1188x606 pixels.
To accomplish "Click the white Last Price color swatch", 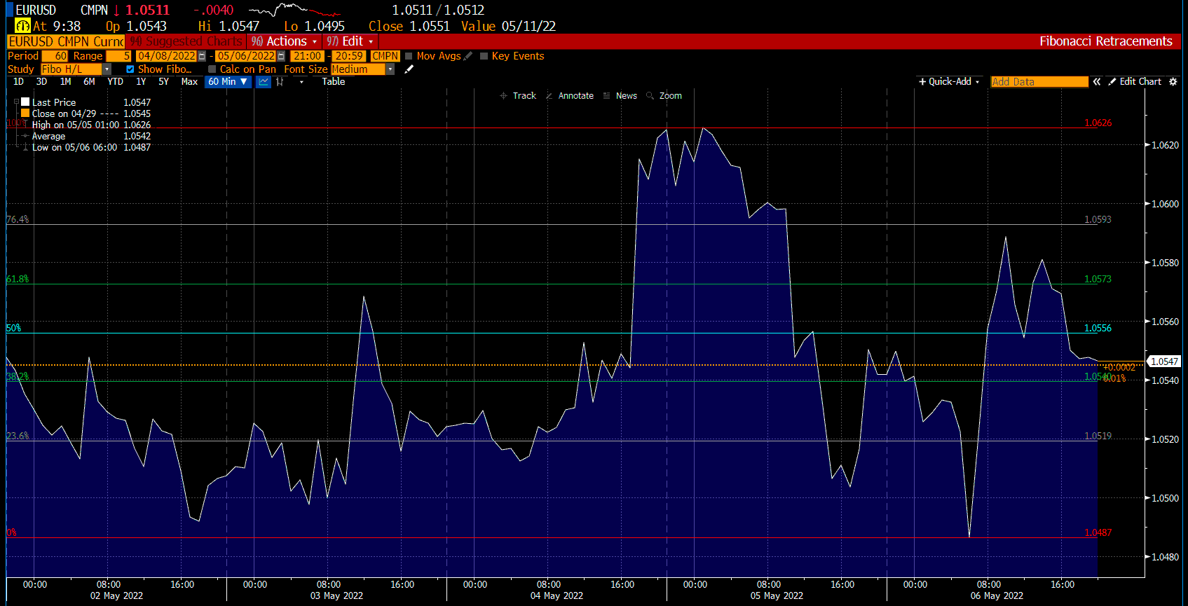I will click(x=25, y=102).
